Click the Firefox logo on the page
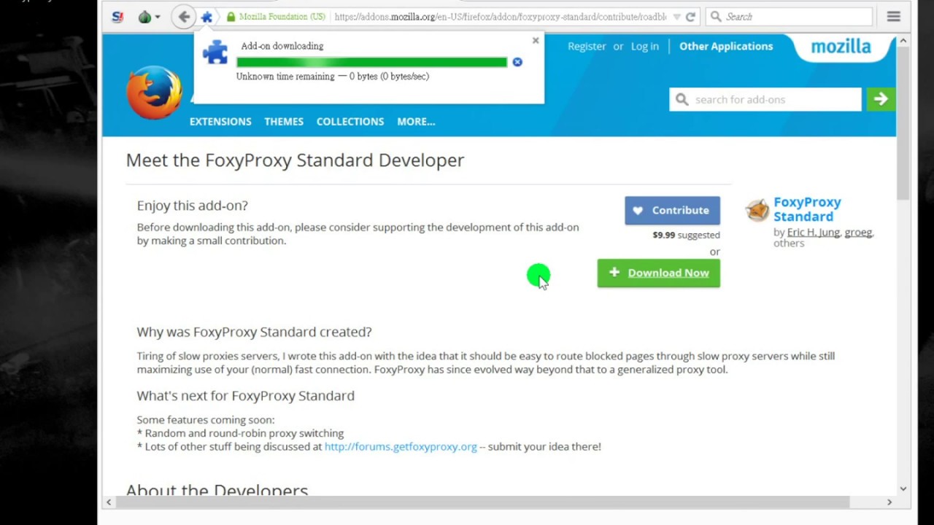The height and width of the screenshot is (525, 934). coord(154,93)
